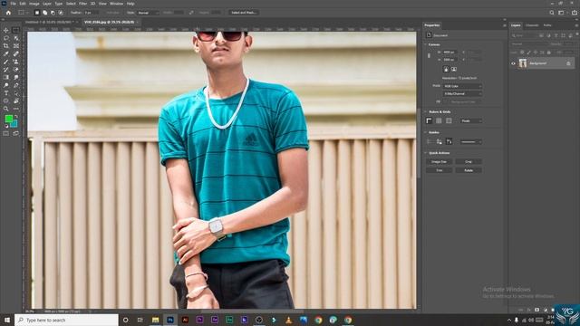Select the Eraser tool
Screen dimensions: 580x326
pos(16,70)
